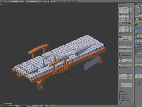Enable Textured Solid checkbox

120,94
